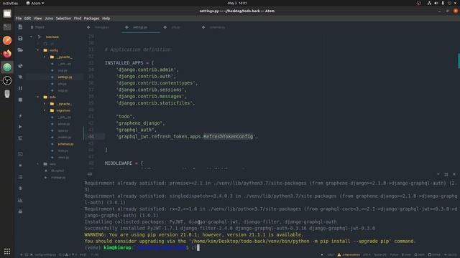
Task: Click the Juno run block icon below play
Action: (x=20, y=138)
